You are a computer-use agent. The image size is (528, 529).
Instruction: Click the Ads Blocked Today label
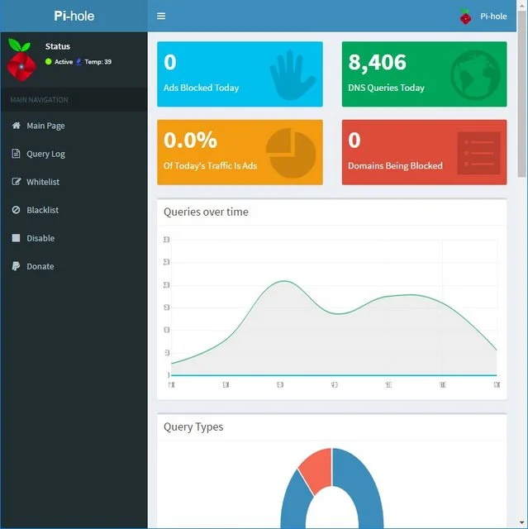pos(202,88)
